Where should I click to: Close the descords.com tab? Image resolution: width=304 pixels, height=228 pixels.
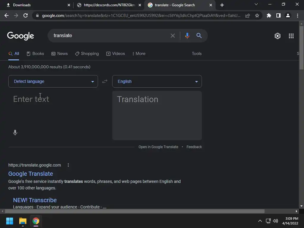tap(140, 5)
